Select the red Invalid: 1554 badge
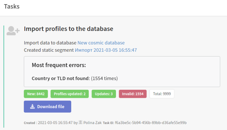Viewport: 227px width, 130px height. pos(133,94)
